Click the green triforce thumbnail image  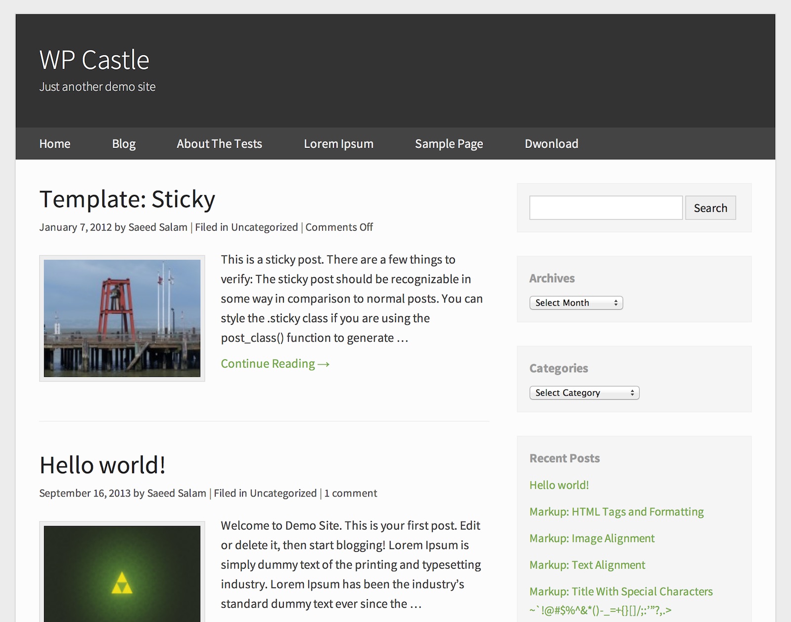point(122,573)
